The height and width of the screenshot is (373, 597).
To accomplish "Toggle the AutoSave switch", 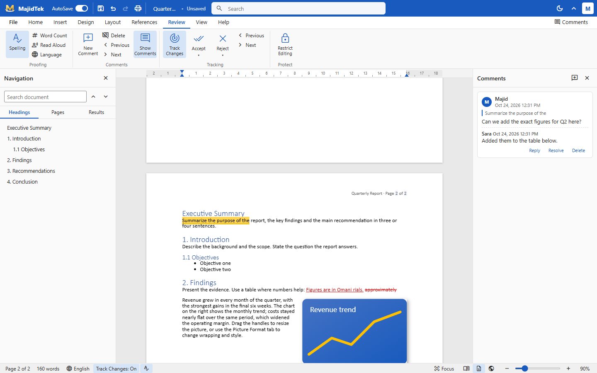I will 82,8.
